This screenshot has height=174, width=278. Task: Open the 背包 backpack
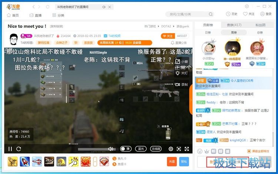184,162
